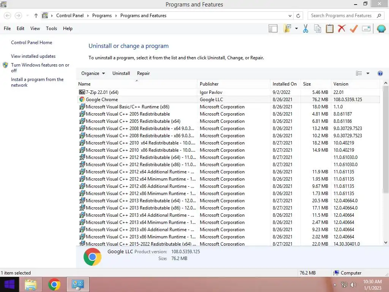
Task: Click the 108.0.5359.125 version cell in list
Action: [348, 100]
